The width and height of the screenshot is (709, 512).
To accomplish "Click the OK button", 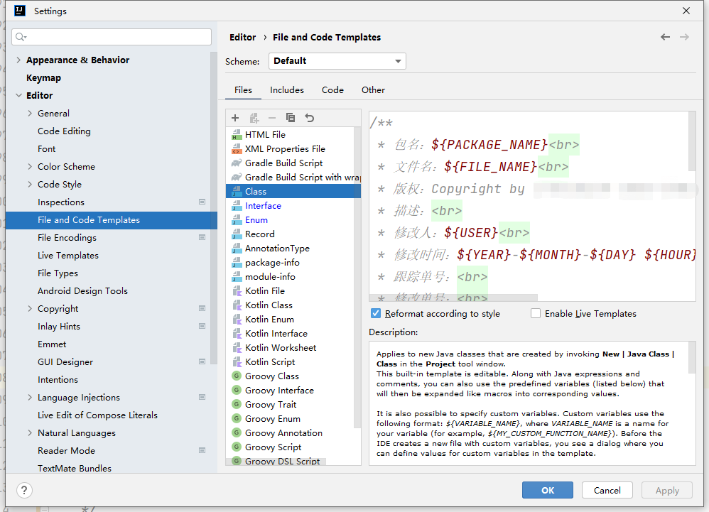I will point(548,490).
